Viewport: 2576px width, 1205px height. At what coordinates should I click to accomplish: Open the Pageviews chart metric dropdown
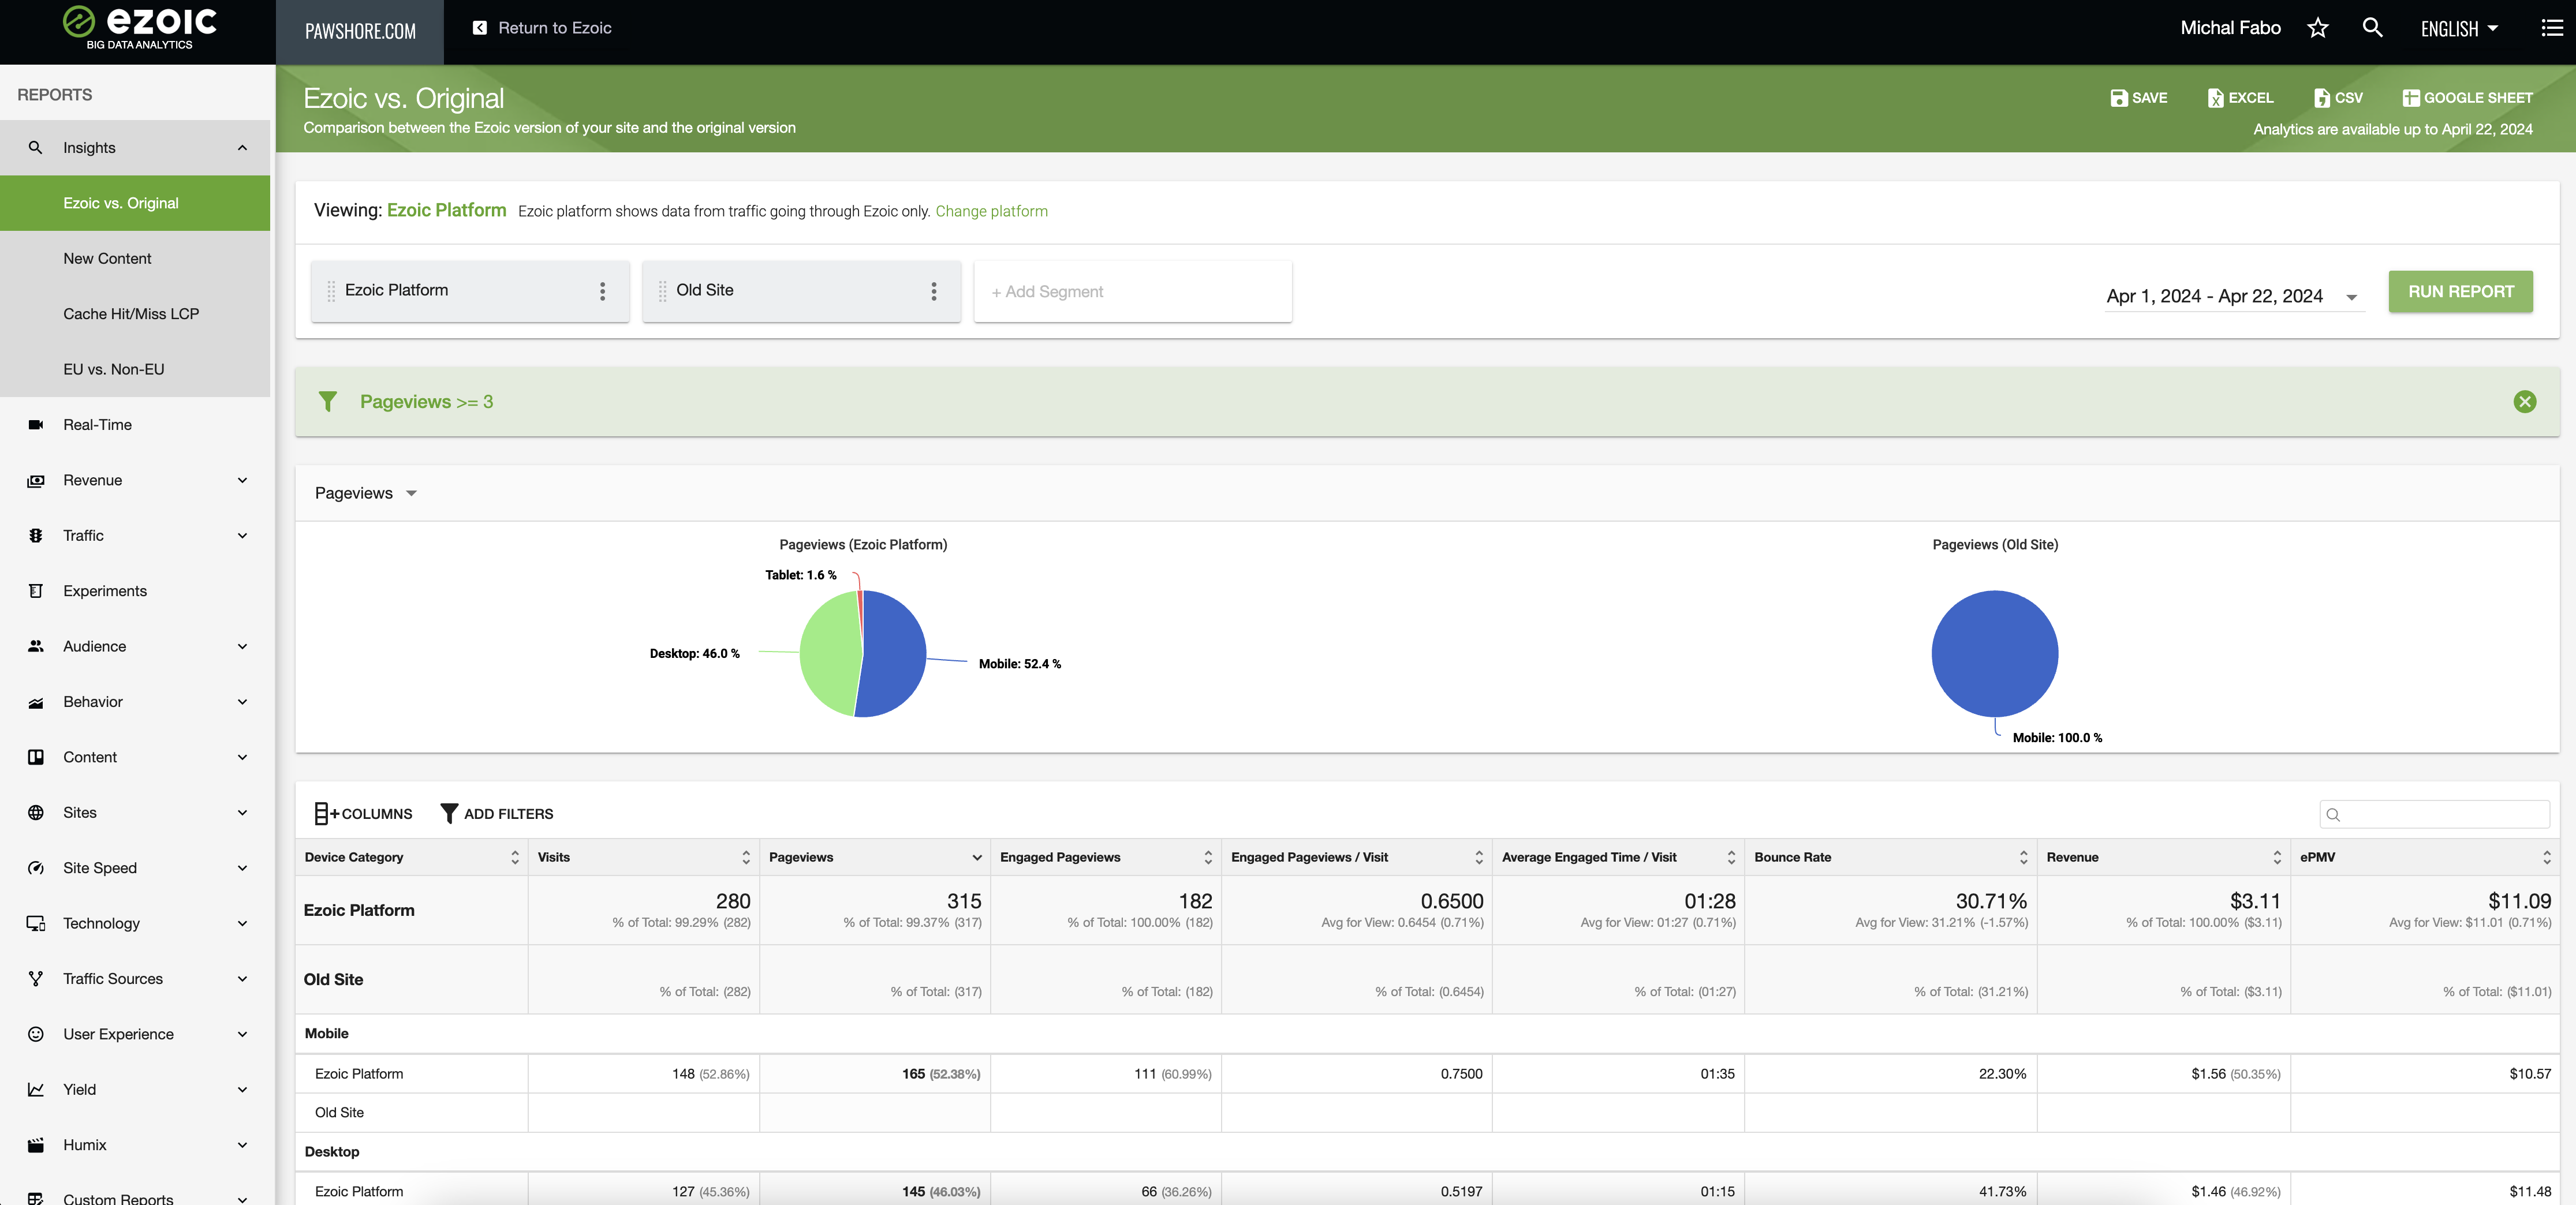pyautogui.click(x=365, y=493)
